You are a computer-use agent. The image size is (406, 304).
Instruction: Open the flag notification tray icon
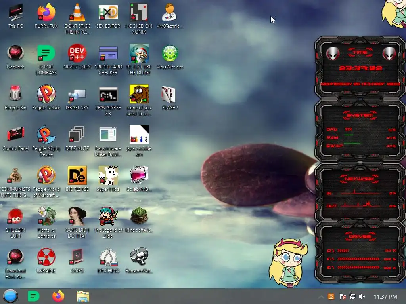coord(343,296)
